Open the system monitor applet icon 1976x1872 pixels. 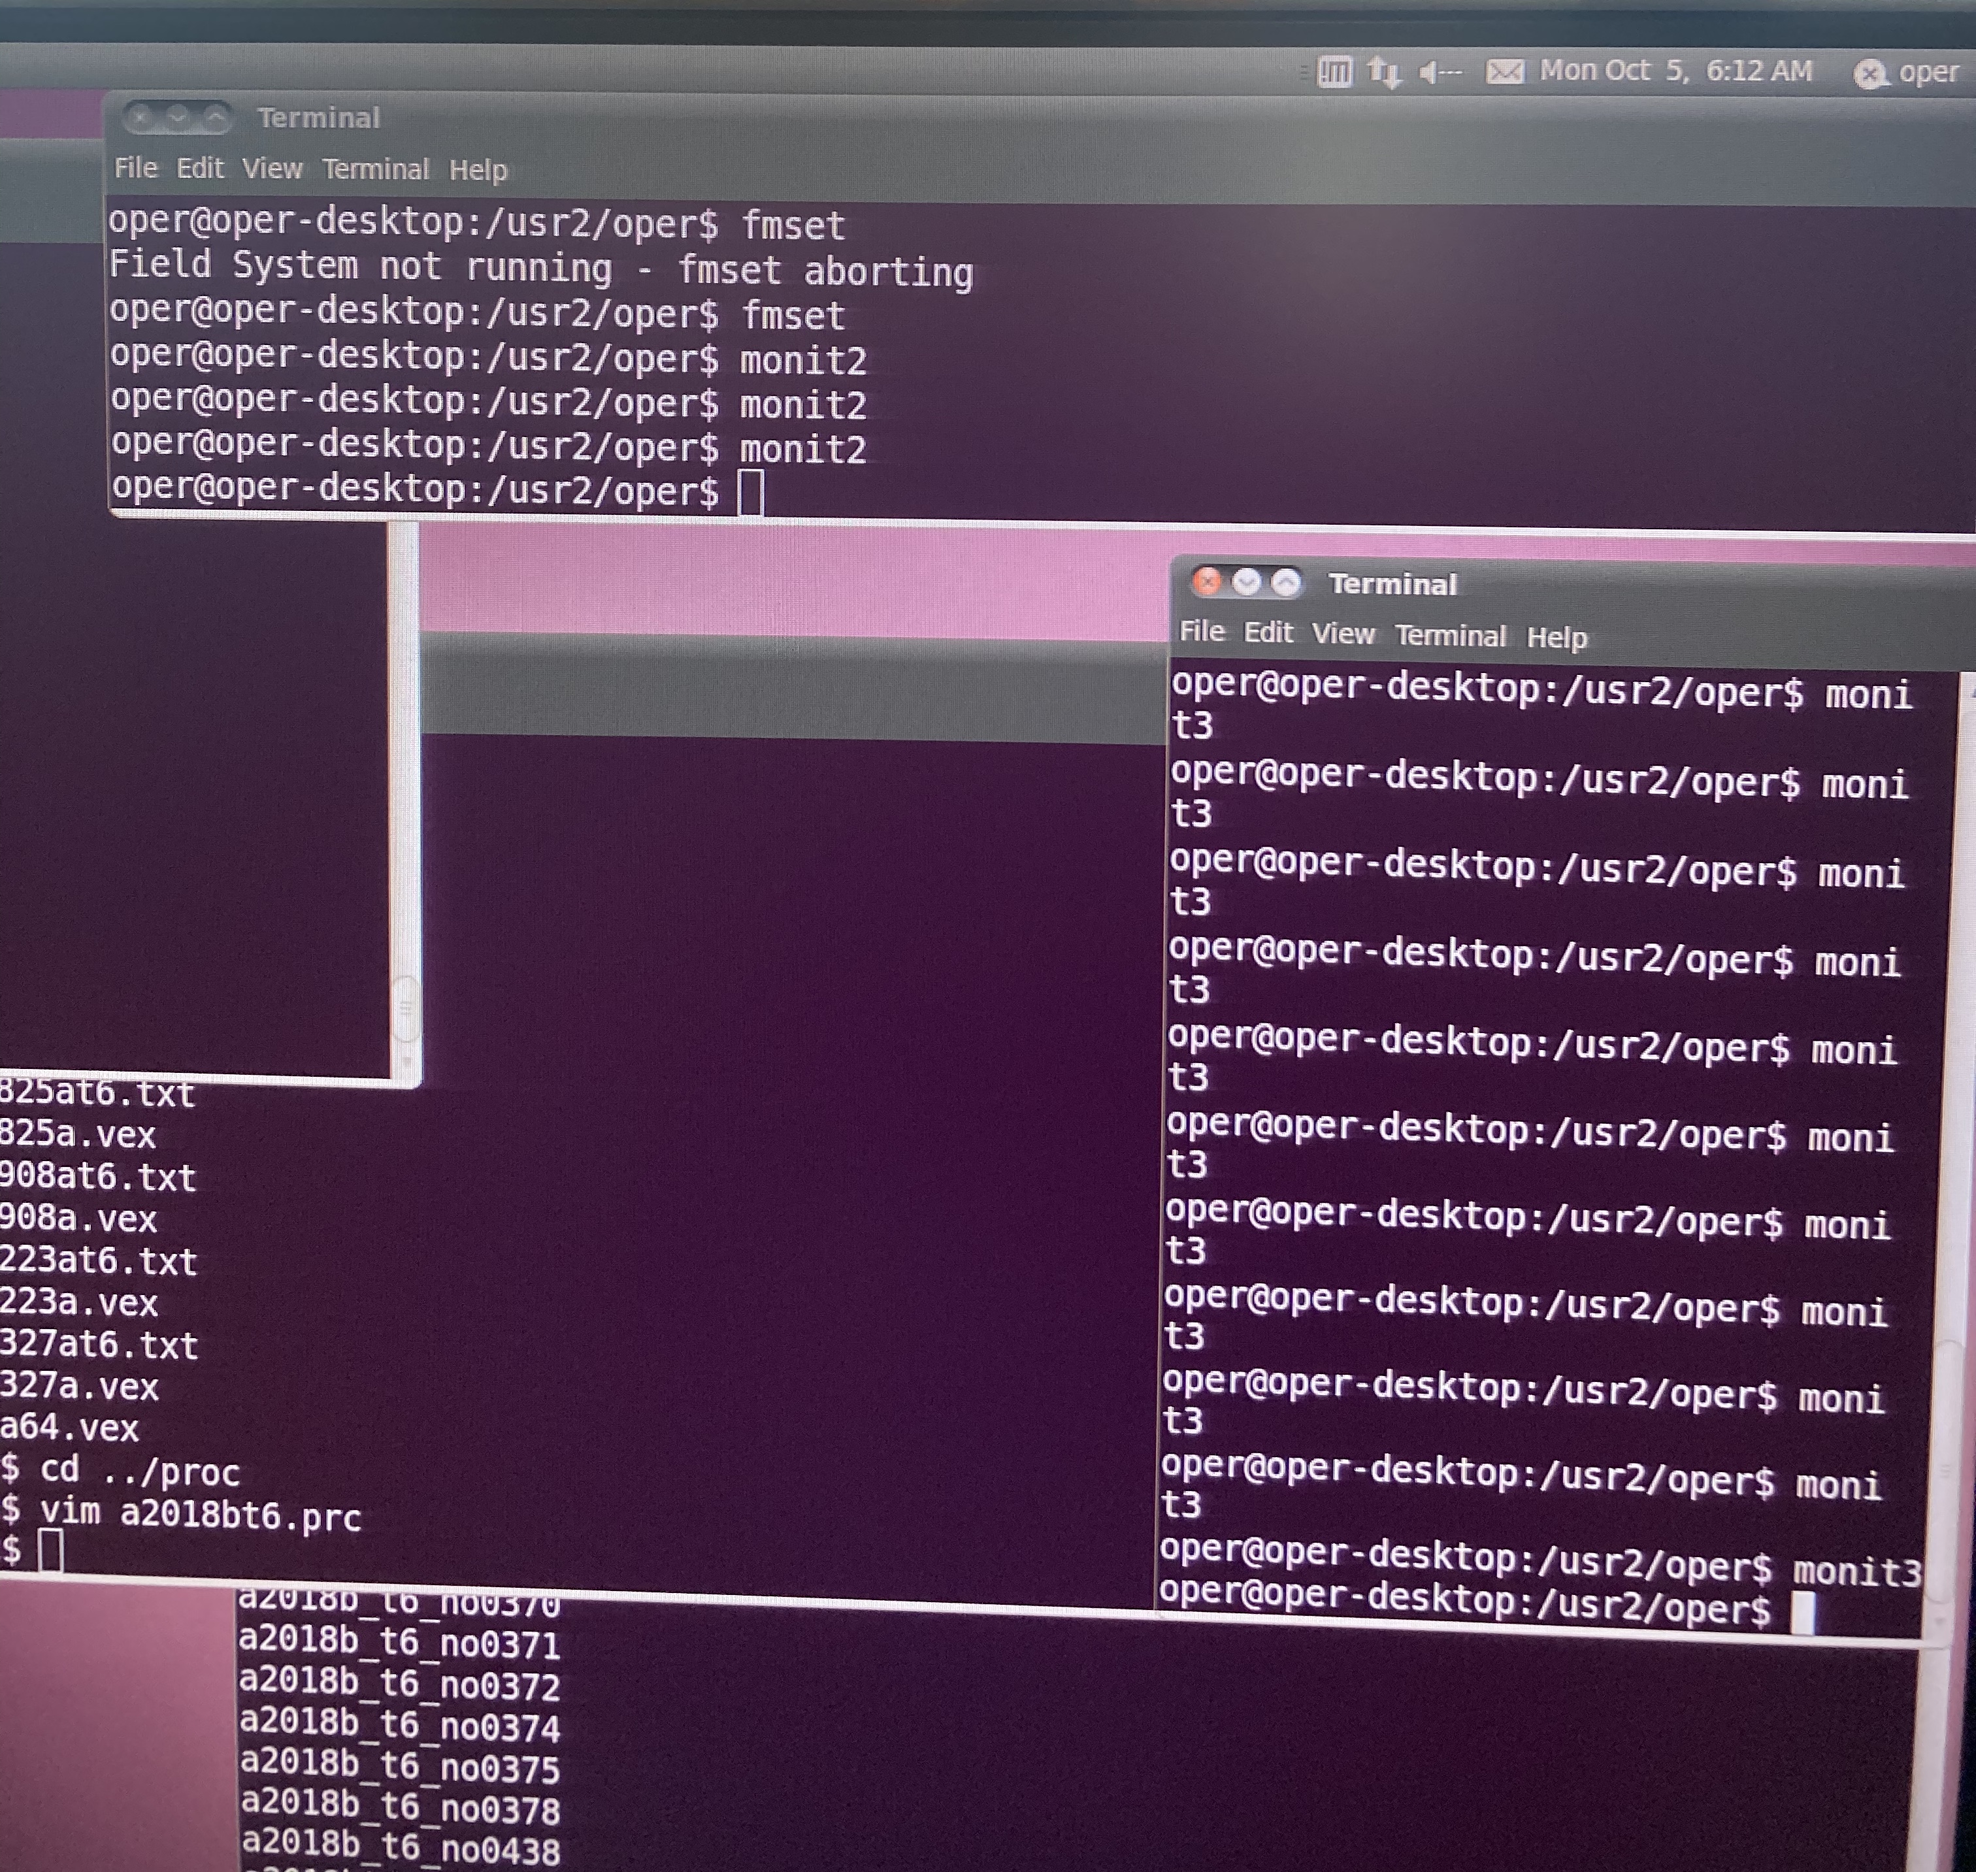[1334, 72]
